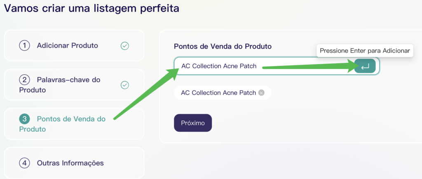
Task: Remove the AC Collection Acne Patch tag
Action: [261, 93]
